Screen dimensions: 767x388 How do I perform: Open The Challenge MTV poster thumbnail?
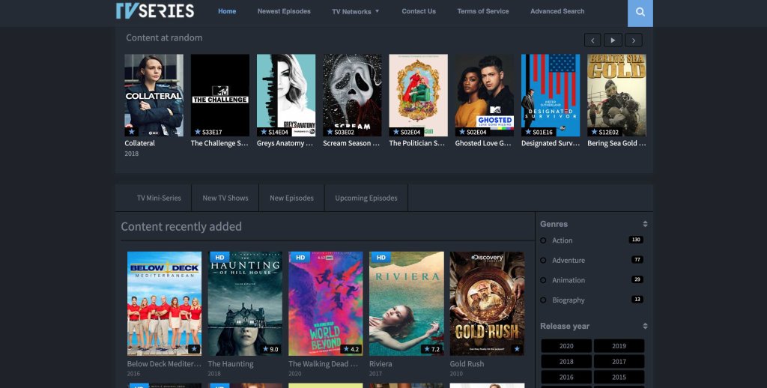[x=220, y=95]
